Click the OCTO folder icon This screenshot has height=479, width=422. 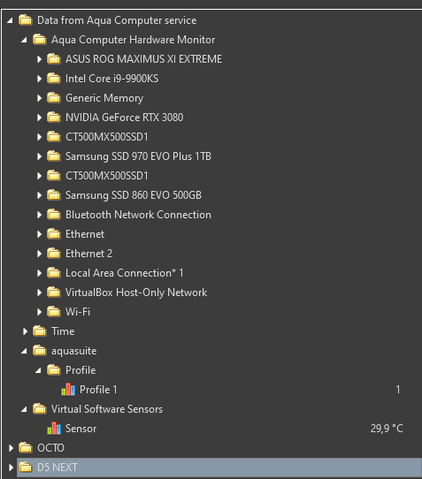pos(26,448)
